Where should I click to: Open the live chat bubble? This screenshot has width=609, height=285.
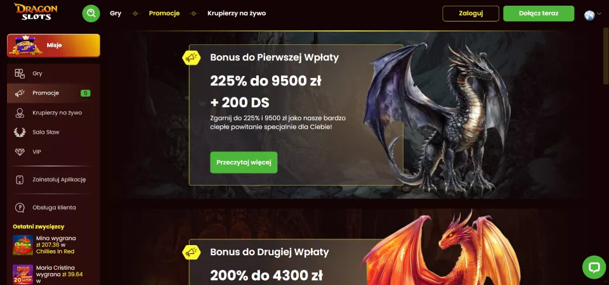tap(594, 267)
